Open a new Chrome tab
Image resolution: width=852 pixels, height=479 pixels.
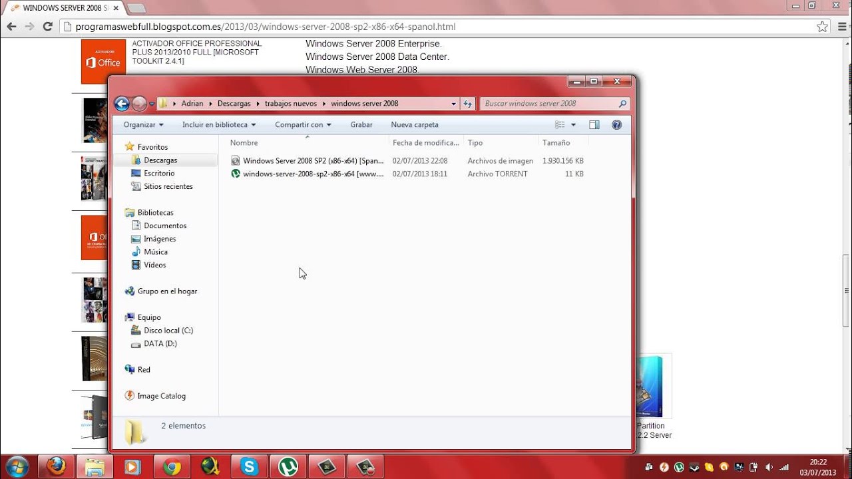click(136, 8)
